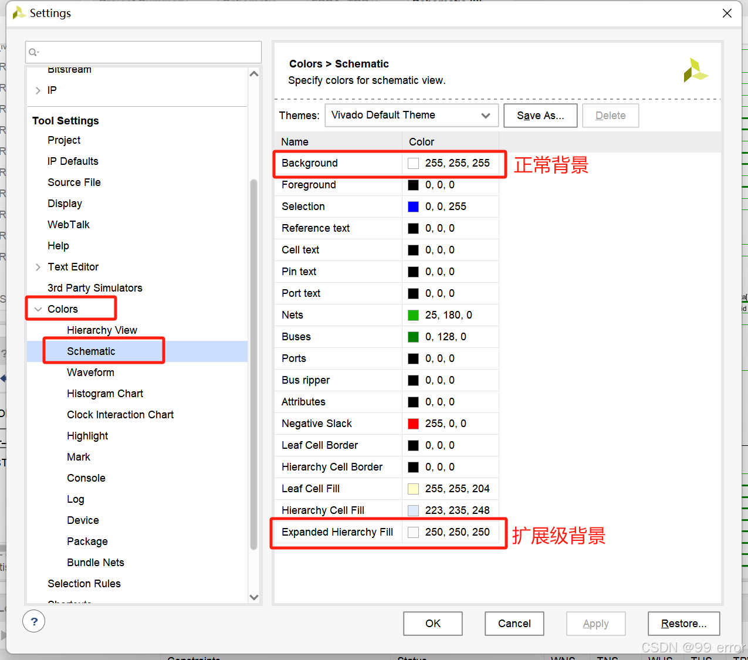The width and height of the screenshot is (748, 660).
Task: Click the Selection blue color swatch
Action: pyautogui.click(x=414, y=207)
